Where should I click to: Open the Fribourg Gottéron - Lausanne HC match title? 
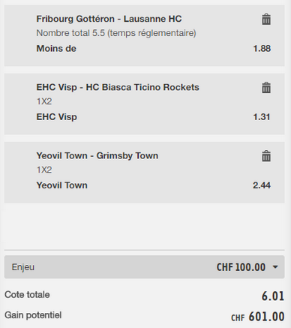click(x=109, y=19)
